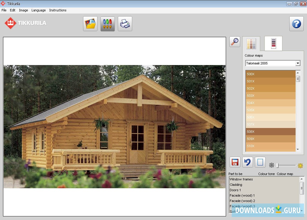Click the red floppy disk save icon
Screen dimensions: 307x220
(x=235, y=162)
